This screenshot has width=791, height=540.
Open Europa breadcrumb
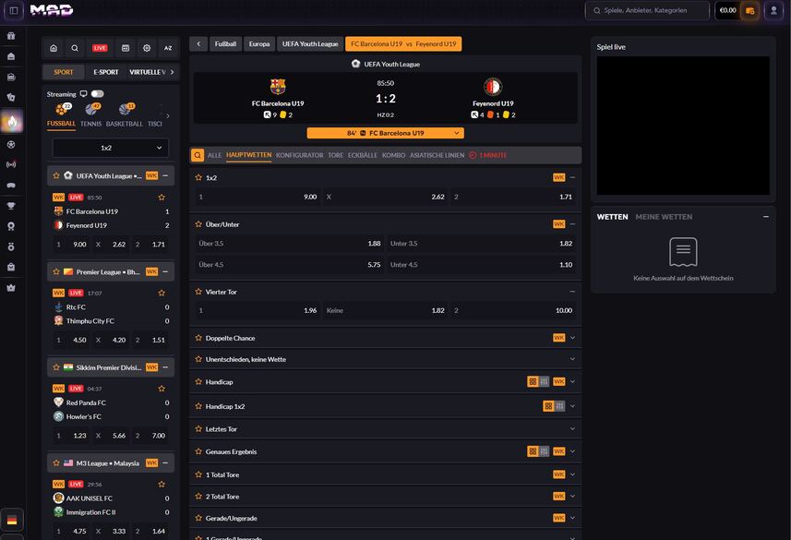pos(259,44)
